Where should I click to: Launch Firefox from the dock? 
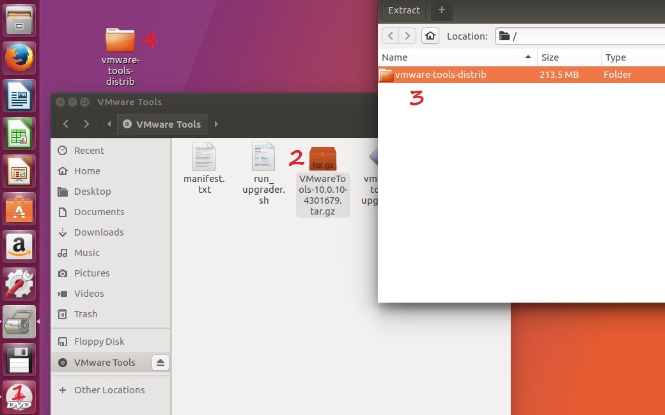(x=19, y=57)
